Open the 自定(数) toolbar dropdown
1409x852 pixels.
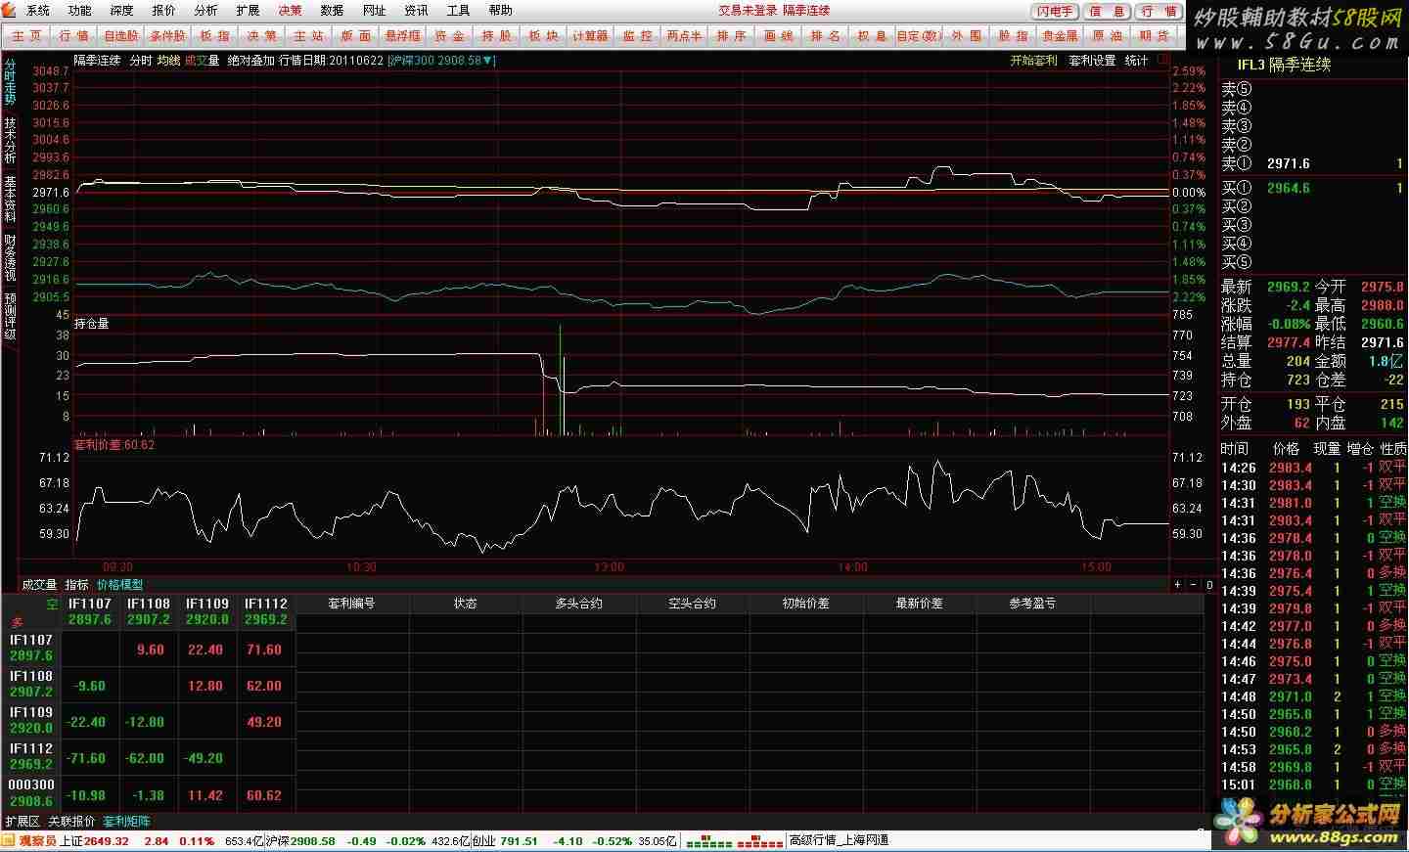918,36
